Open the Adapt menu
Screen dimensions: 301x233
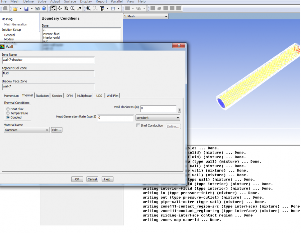55,2
